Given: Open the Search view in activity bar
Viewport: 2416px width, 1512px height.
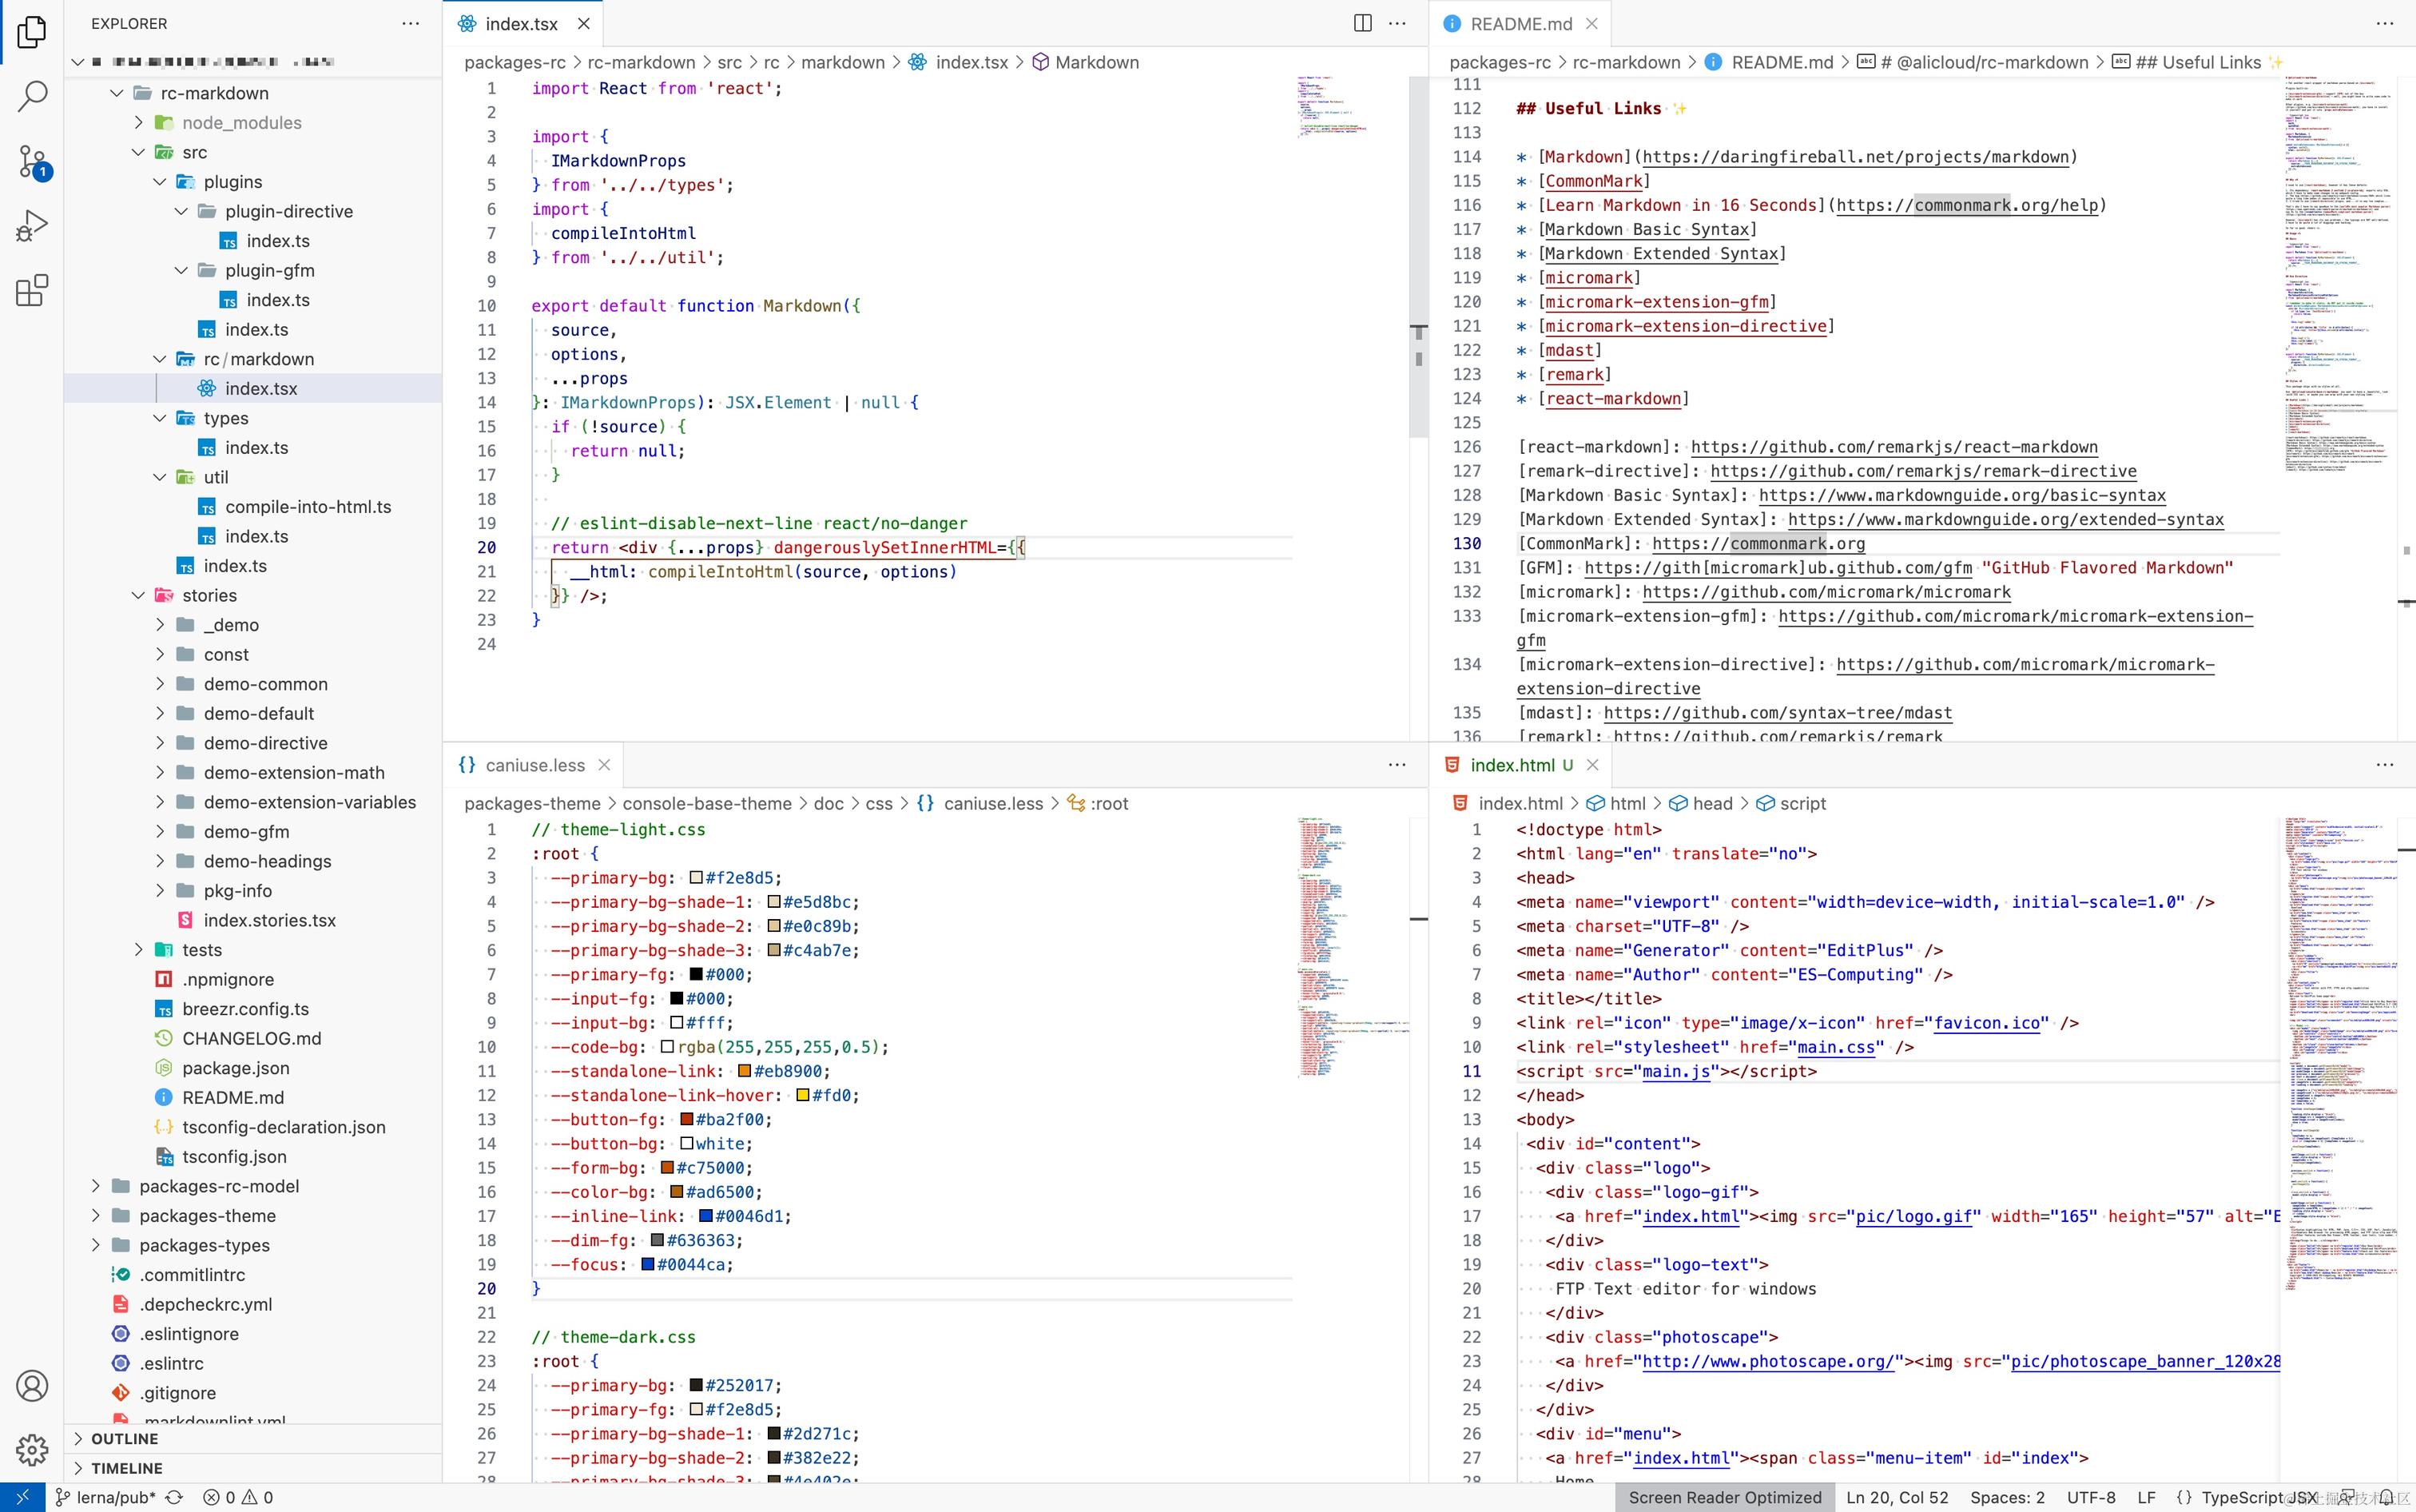Looking at the screenshot, I should click(x=32, y=96).
